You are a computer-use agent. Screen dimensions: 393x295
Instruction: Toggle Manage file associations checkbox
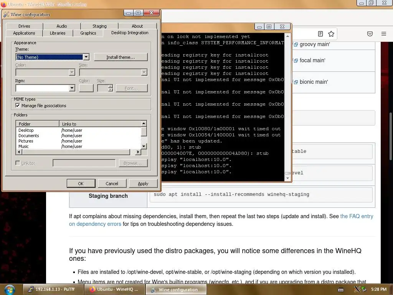(x=18, y=106)
